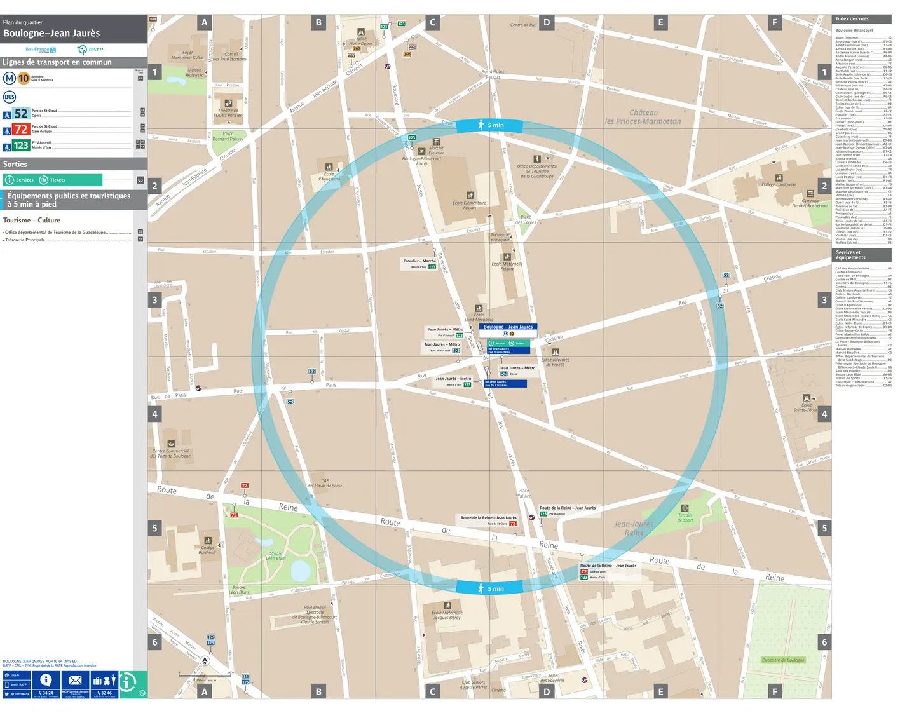
Task: Click Jean Jaurès – Métro stop toward Opéra
Action: 517,370
